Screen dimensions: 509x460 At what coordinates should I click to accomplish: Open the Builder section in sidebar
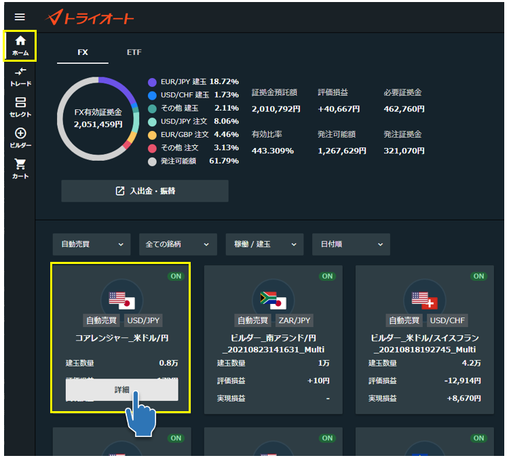[x=20, y=138]
